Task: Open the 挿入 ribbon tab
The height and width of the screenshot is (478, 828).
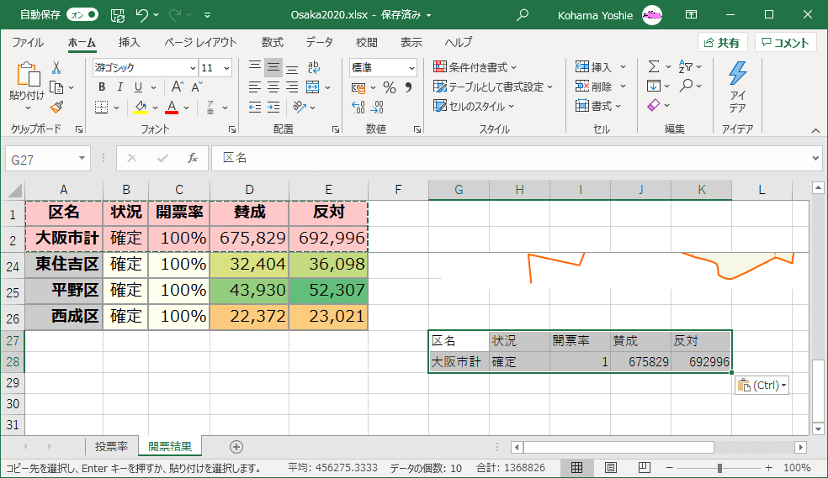Action: coord(130,43)
